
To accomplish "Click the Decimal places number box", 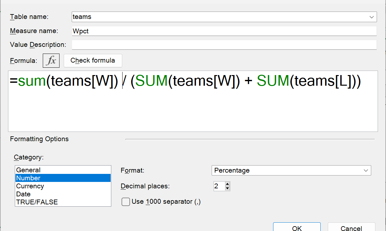I will click(219, 186).
